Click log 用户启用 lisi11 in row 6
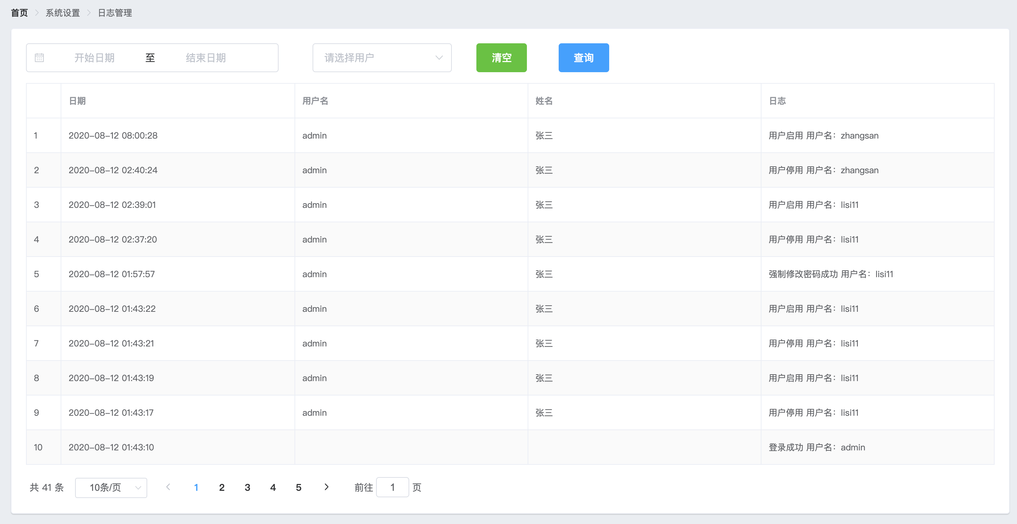1017x524 pixels. [814, 309]
